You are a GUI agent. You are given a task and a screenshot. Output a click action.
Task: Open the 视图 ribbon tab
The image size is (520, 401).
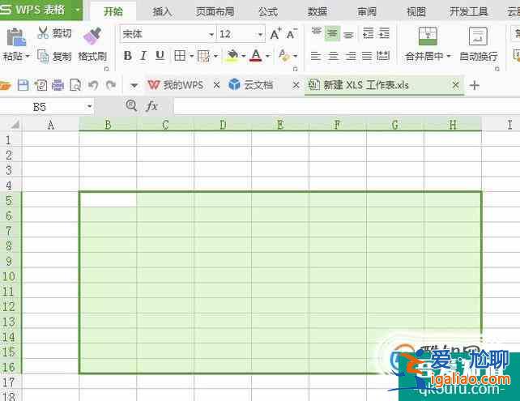pos(416,11)
